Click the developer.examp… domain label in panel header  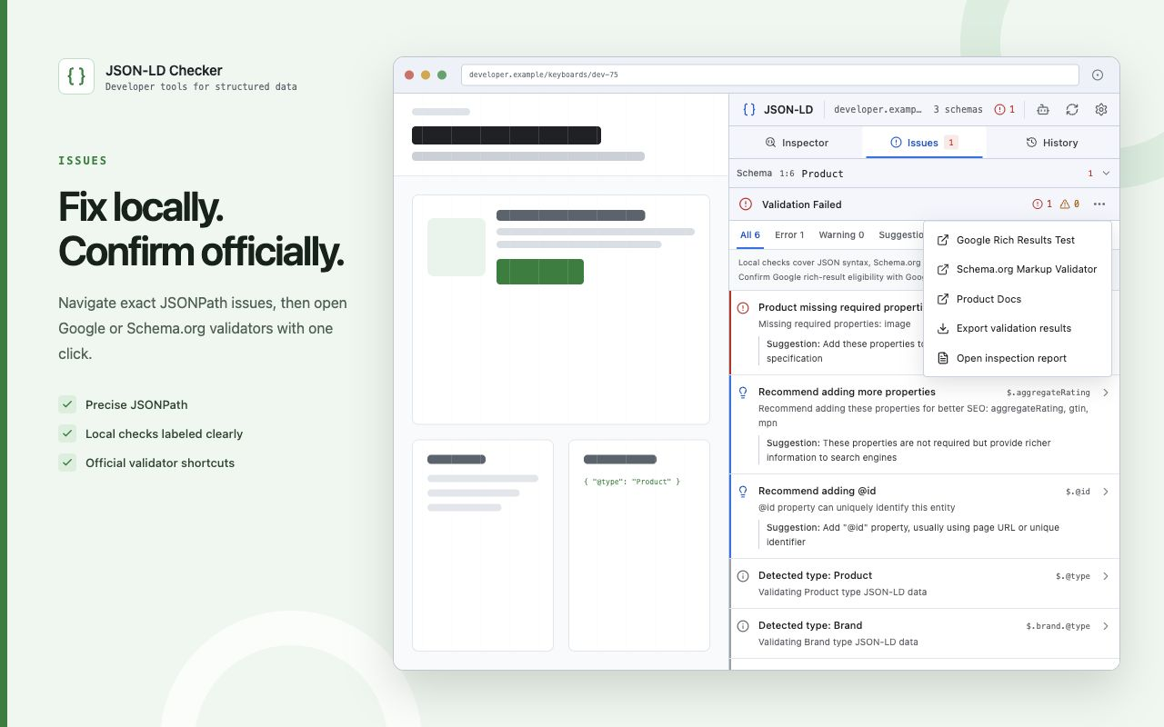[x=878, y=109]
